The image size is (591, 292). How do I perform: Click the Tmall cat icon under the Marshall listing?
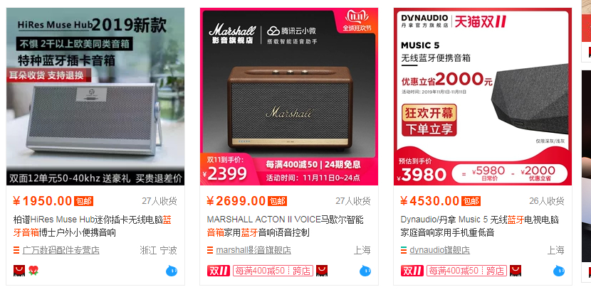(x=322, y=271)
